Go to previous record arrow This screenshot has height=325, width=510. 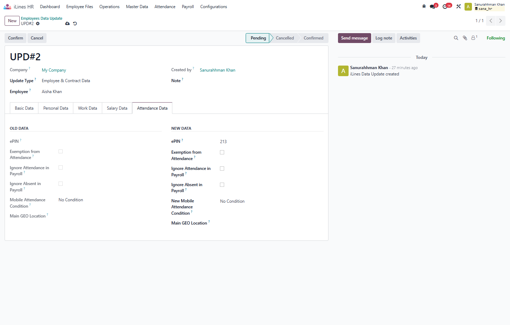click(491, 21)
